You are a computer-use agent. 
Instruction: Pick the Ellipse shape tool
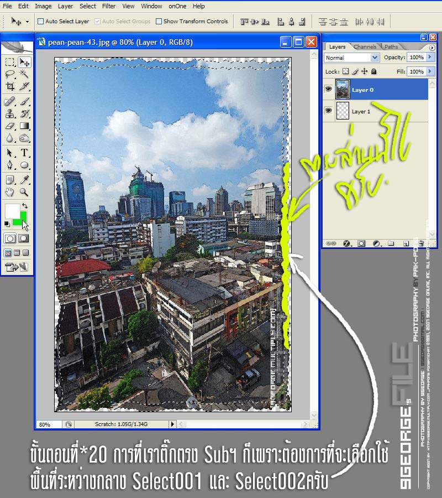(24, 165)
